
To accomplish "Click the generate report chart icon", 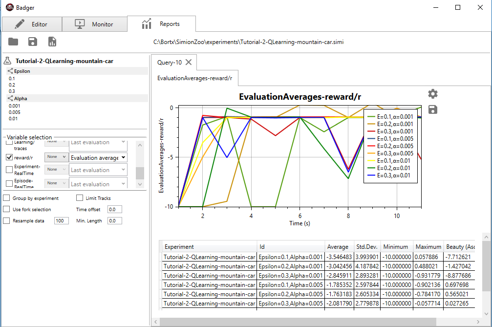I will pos(52,42).
